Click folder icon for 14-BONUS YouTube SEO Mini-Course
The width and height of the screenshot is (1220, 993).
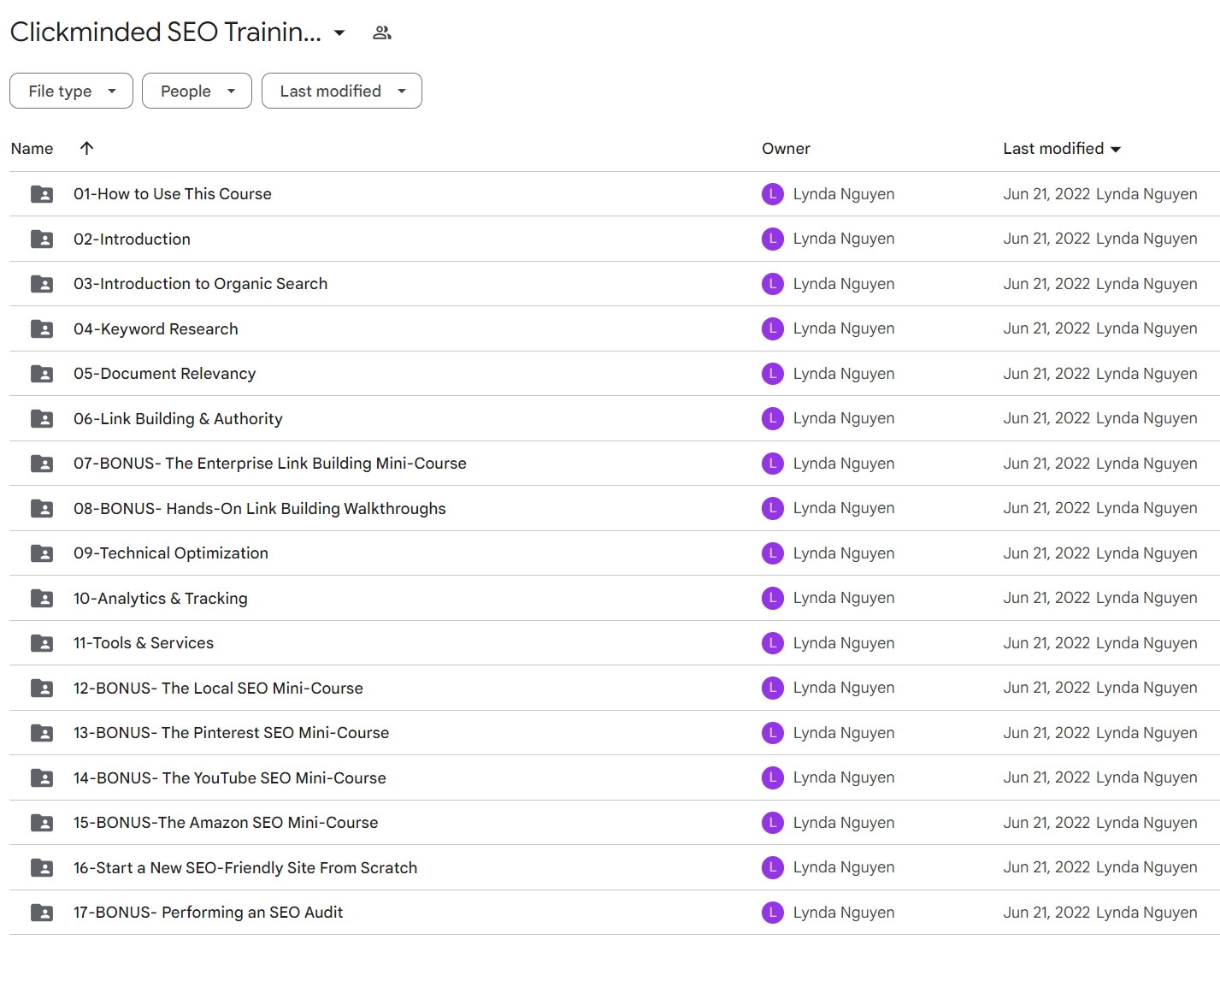[42, 777]
